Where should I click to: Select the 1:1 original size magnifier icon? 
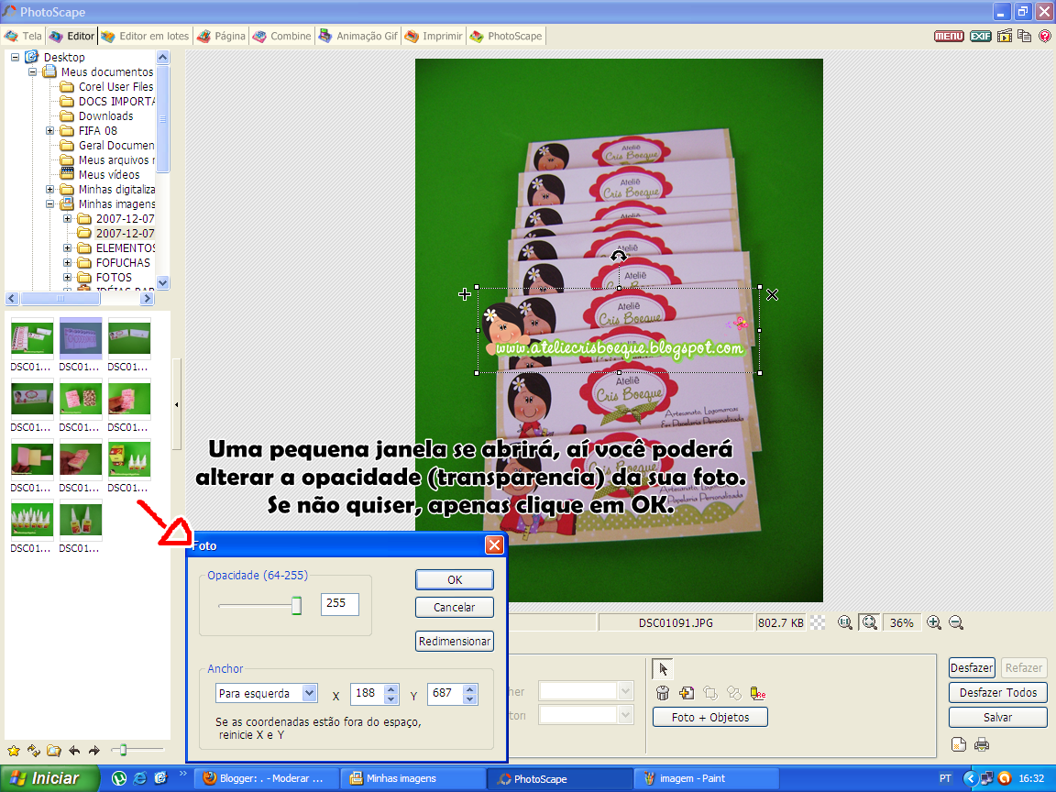(844, 623)
